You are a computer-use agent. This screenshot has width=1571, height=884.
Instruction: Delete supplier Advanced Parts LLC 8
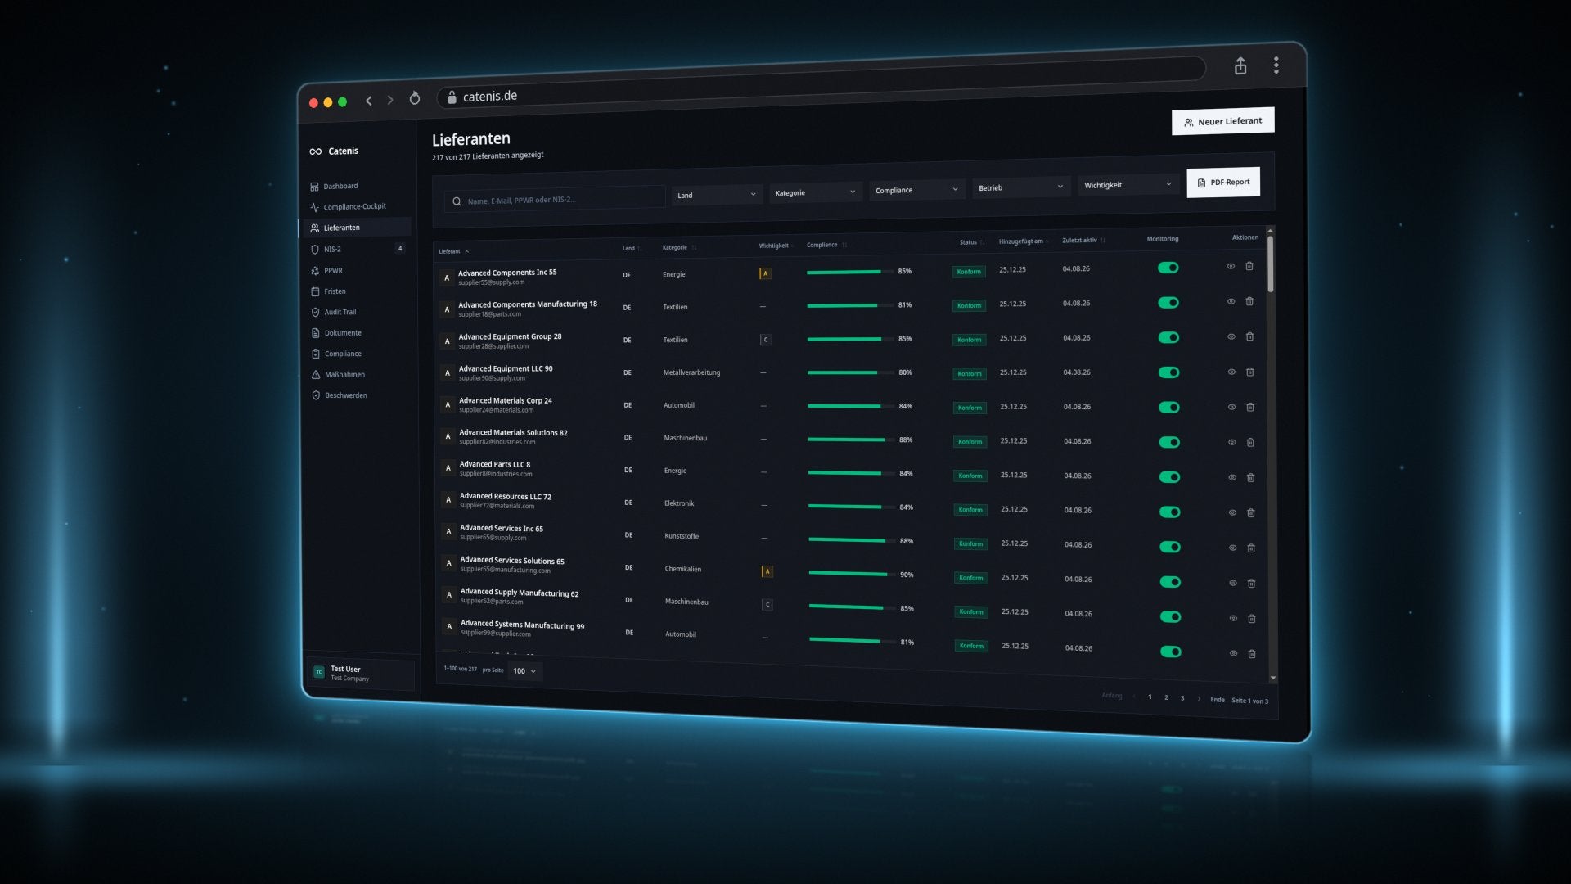pyautogui.click(x=1250, y=477)
